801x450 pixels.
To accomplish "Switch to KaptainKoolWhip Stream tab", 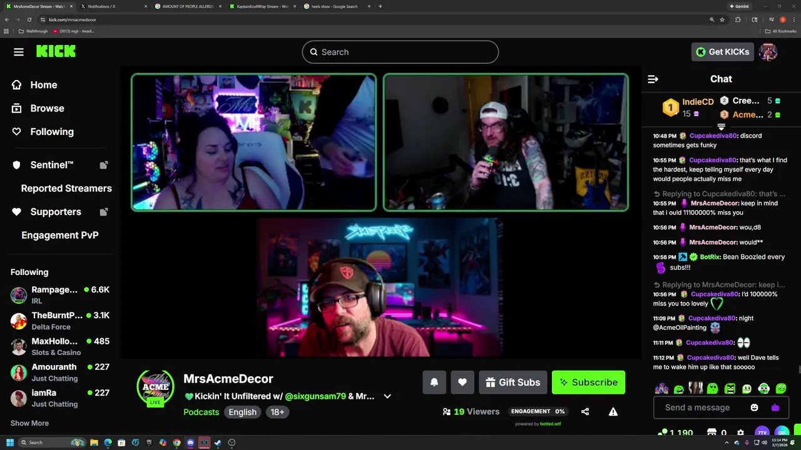I will point(262,6).
